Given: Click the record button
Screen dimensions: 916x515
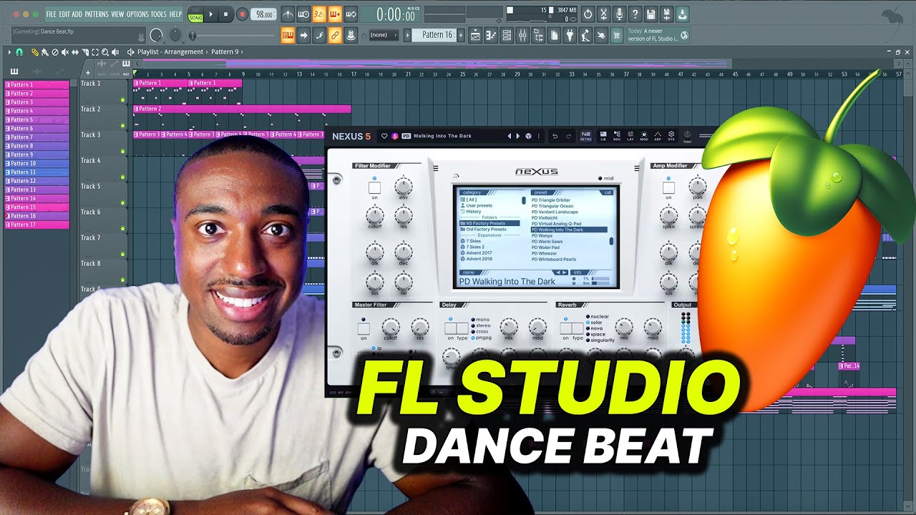Looking at the screenshot, I should coord(242,14).
